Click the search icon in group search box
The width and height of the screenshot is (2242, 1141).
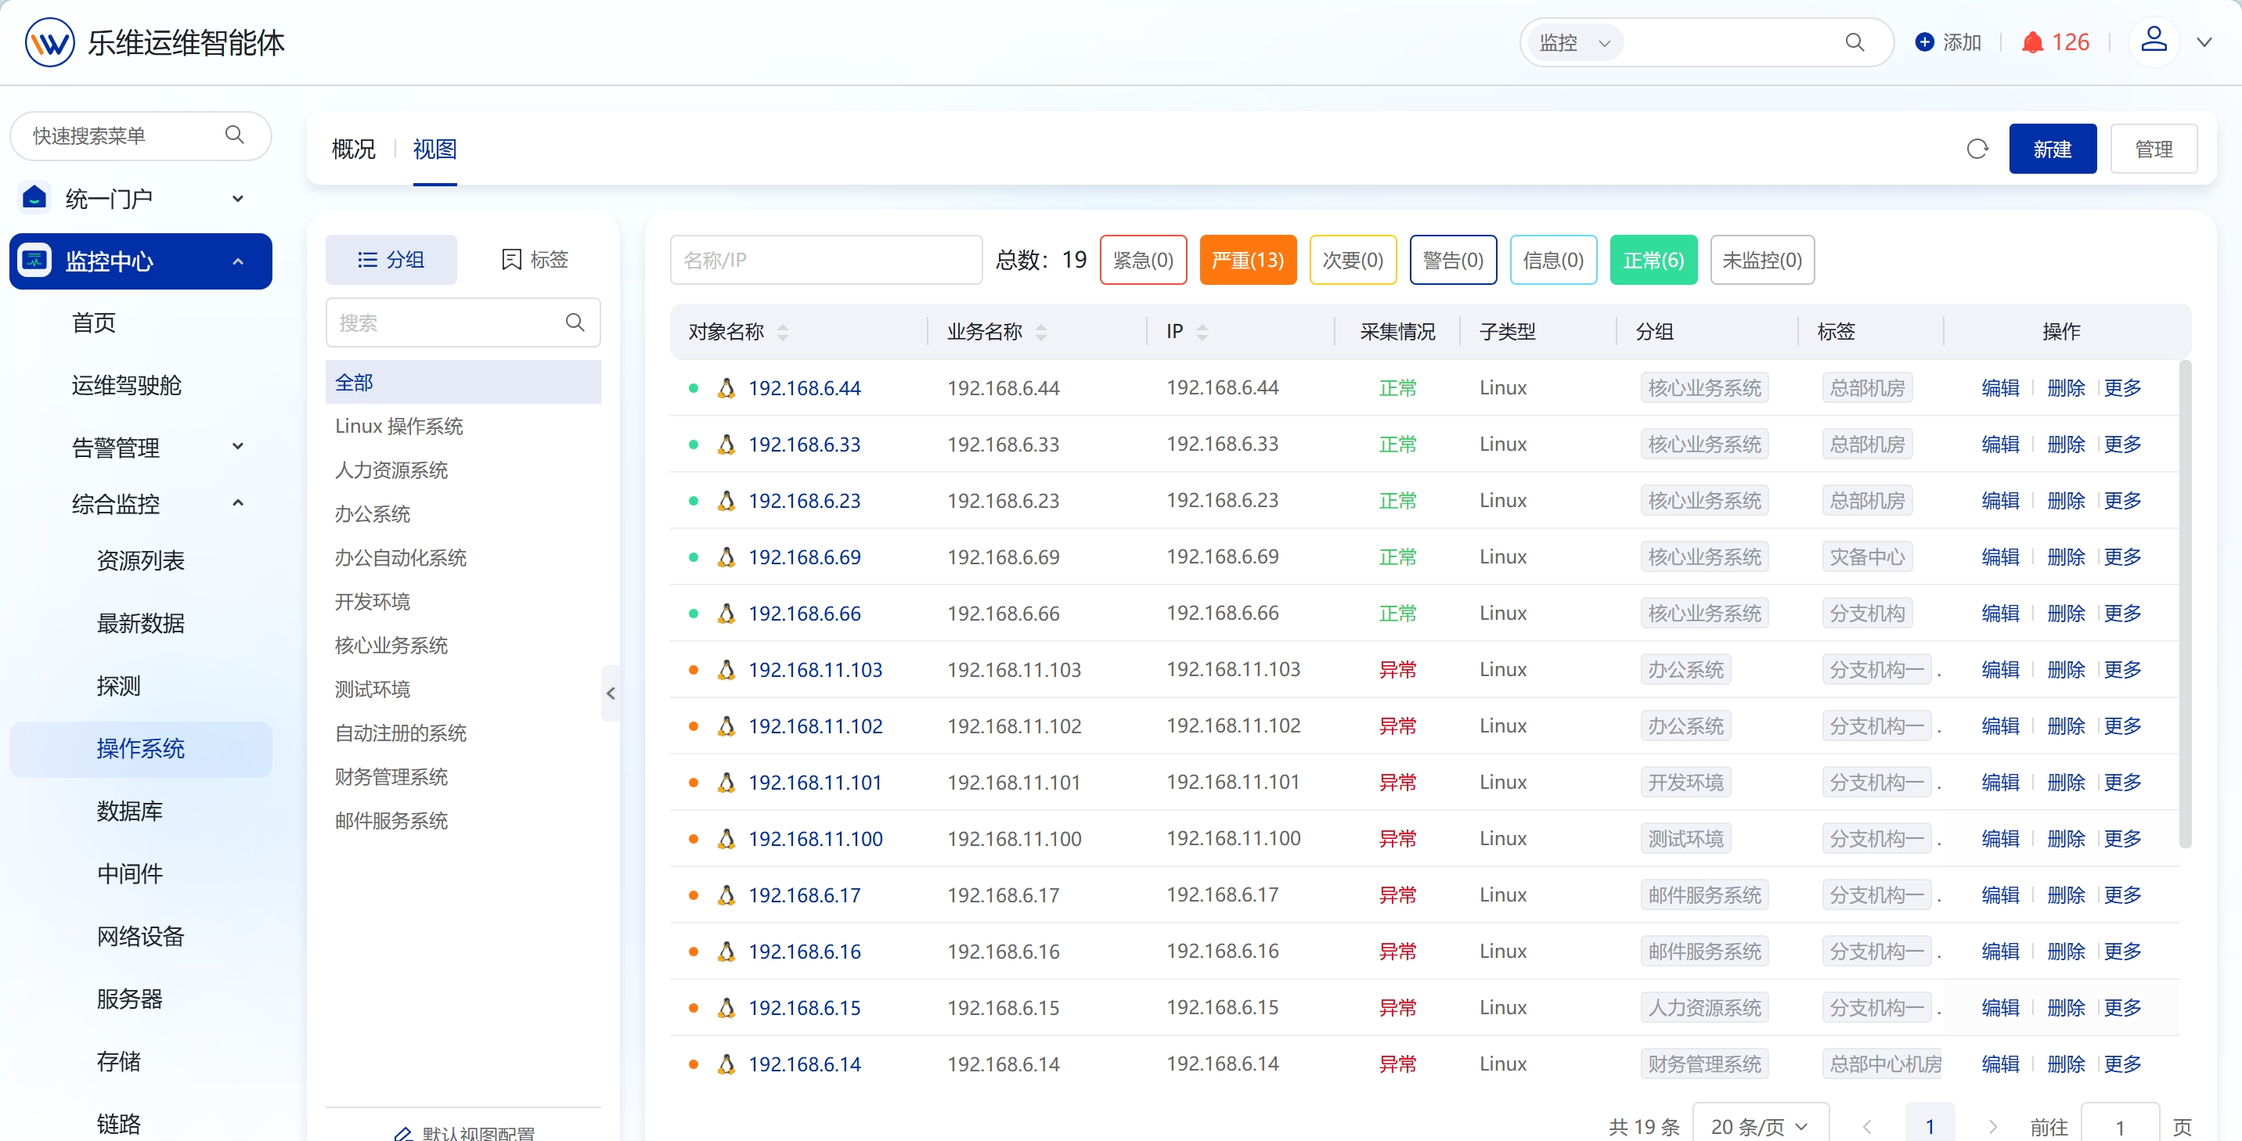(x=575, y=322)
